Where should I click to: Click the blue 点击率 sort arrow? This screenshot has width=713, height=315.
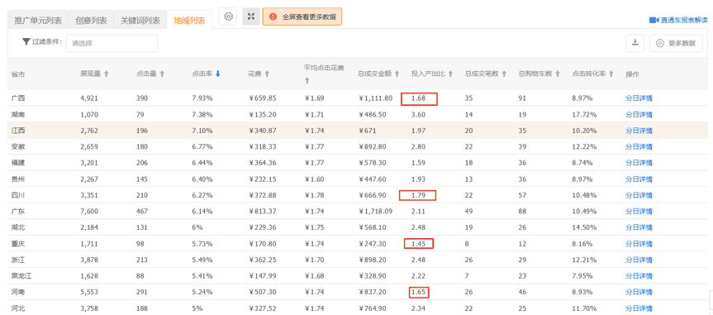[218, 74]
